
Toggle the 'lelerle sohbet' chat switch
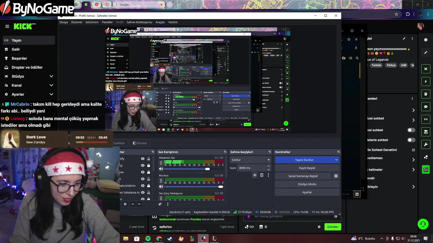[x=411, y=140]
